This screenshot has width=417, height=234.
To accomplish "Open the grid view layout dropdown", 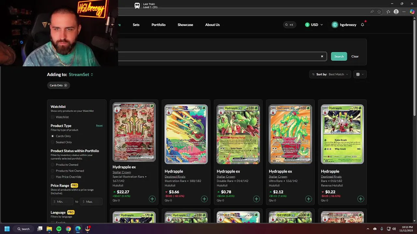I will pyautogui.click(x=360, y=74).
